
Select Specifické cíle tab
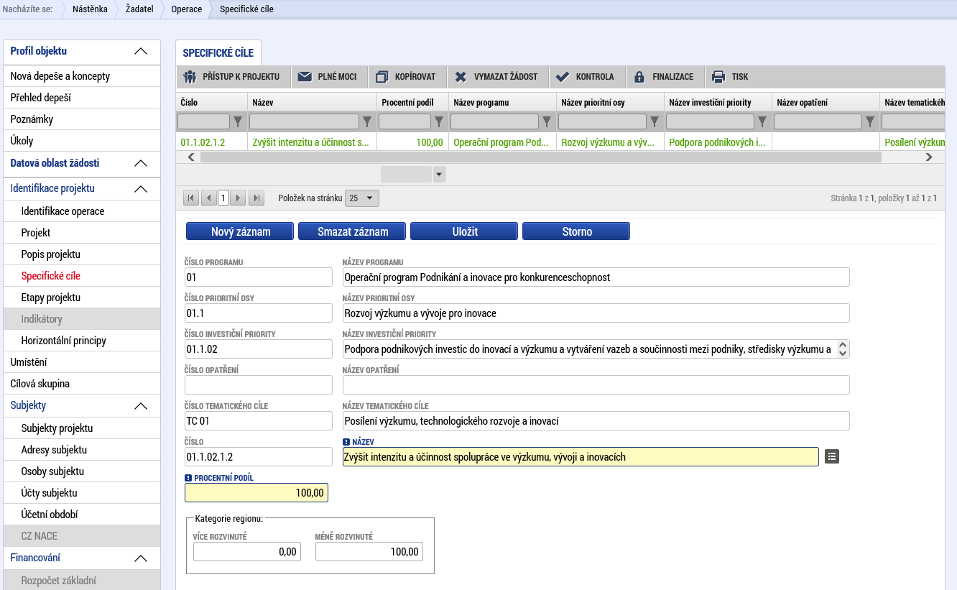click(218, 53)
